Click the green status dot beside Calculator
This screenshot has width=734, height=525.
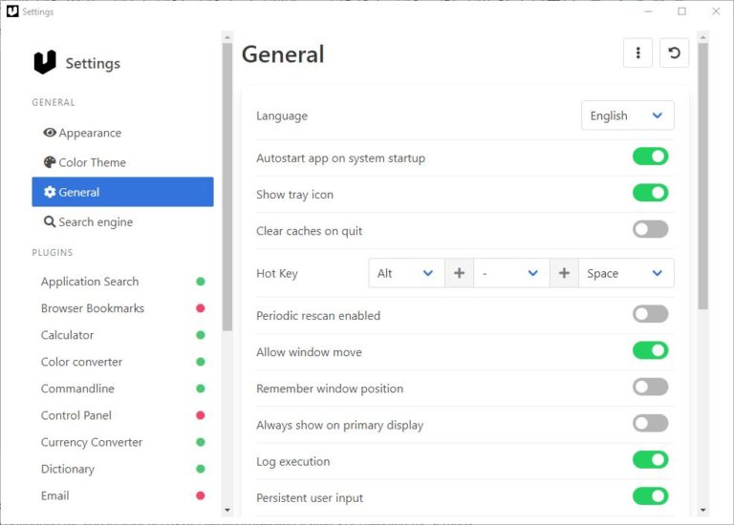(201, 335)
